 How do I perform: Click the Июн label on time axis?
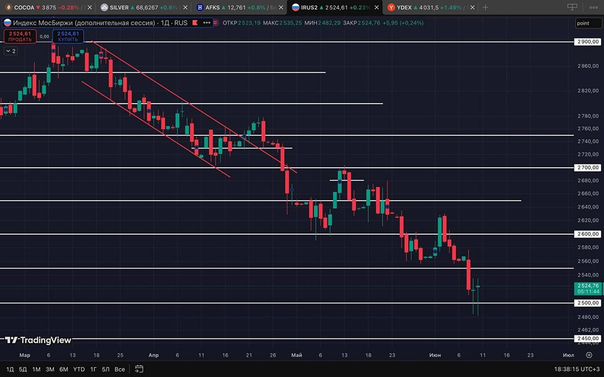click(435, 355)
